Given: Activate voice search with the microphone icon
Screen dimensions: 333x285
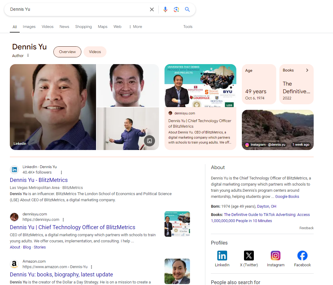Looking at the screenshot, I should point(165,9).
